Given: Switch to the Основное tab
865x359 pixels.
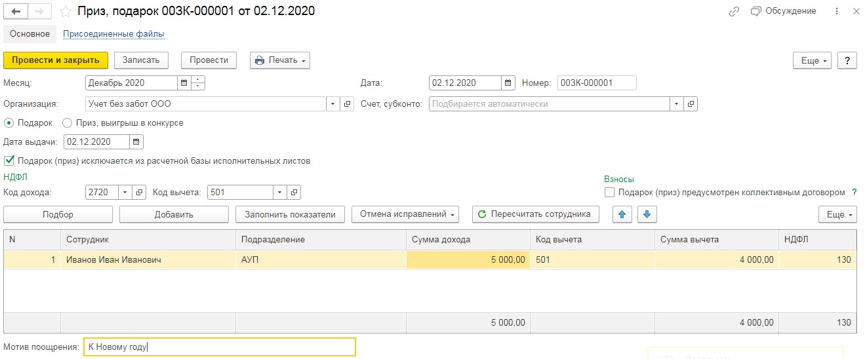Looking at the screenshot, I should (x=30, y=33).
